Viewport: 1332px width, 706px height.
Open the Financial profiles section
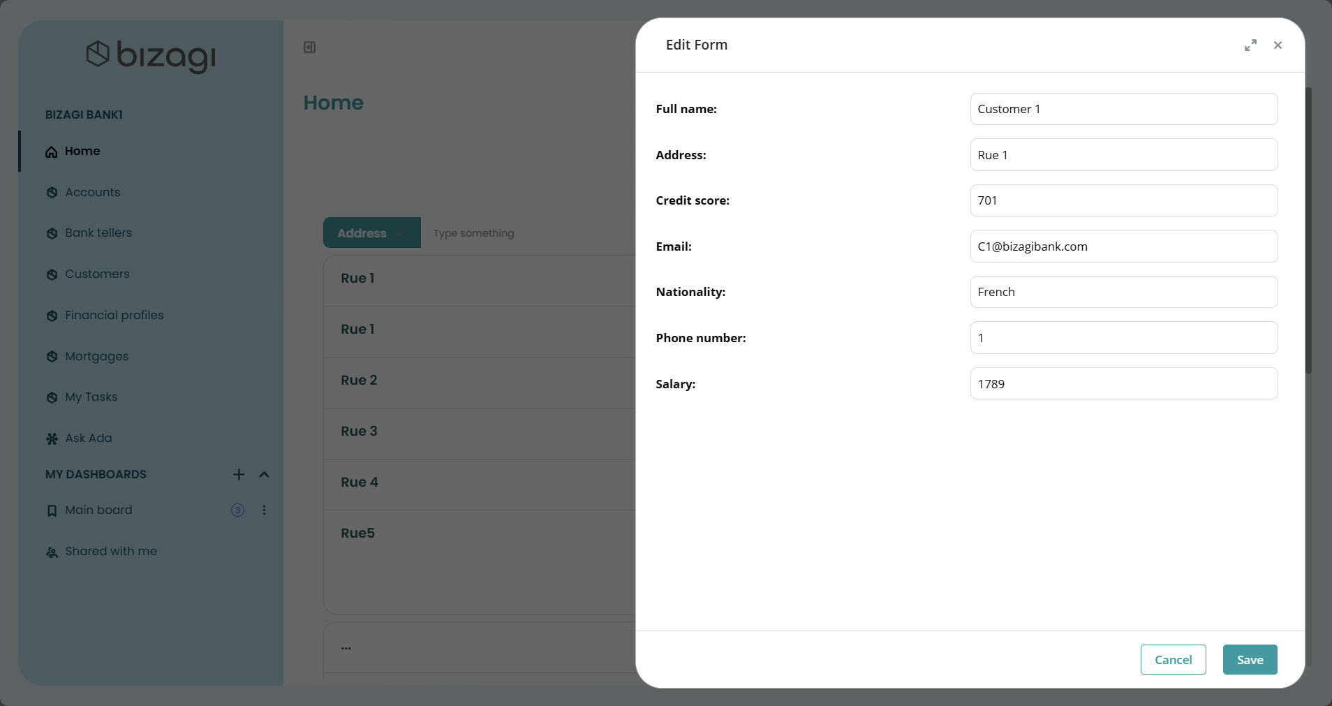coord(113,315)
